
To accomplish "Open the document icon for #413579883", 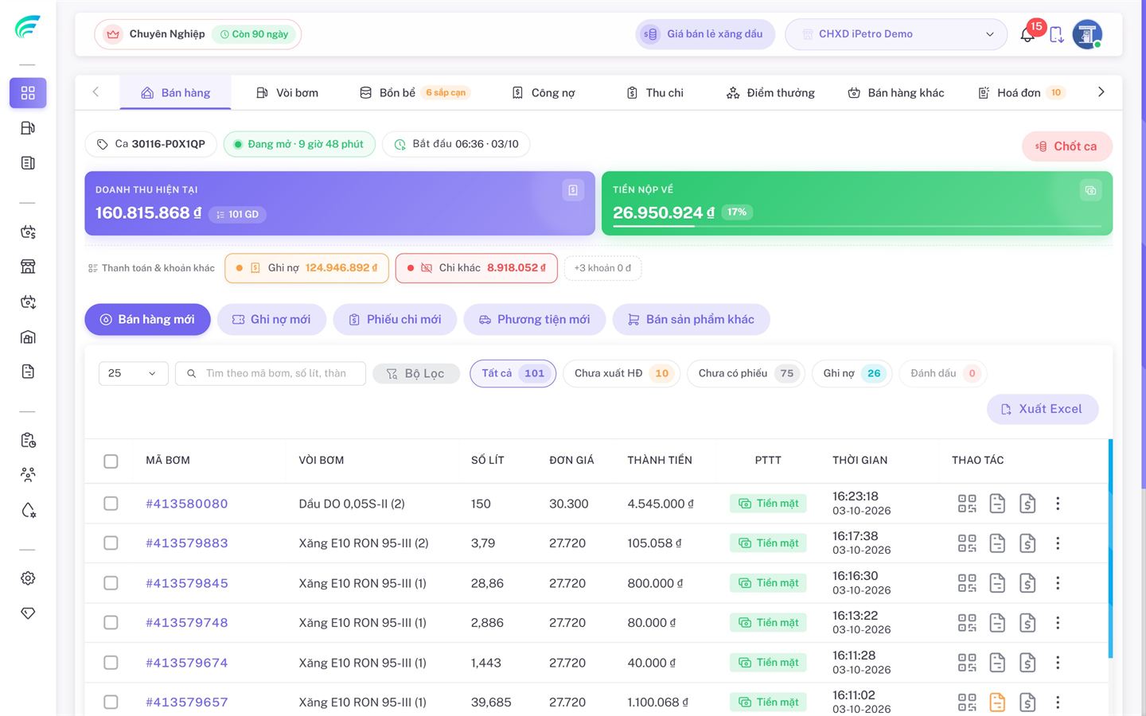I will click(x=997, y=543).
